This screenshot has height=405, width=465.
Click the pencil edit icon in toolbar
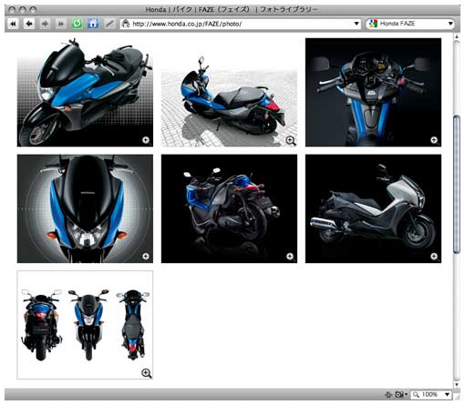pyautogui.click(x=109, y=24)
